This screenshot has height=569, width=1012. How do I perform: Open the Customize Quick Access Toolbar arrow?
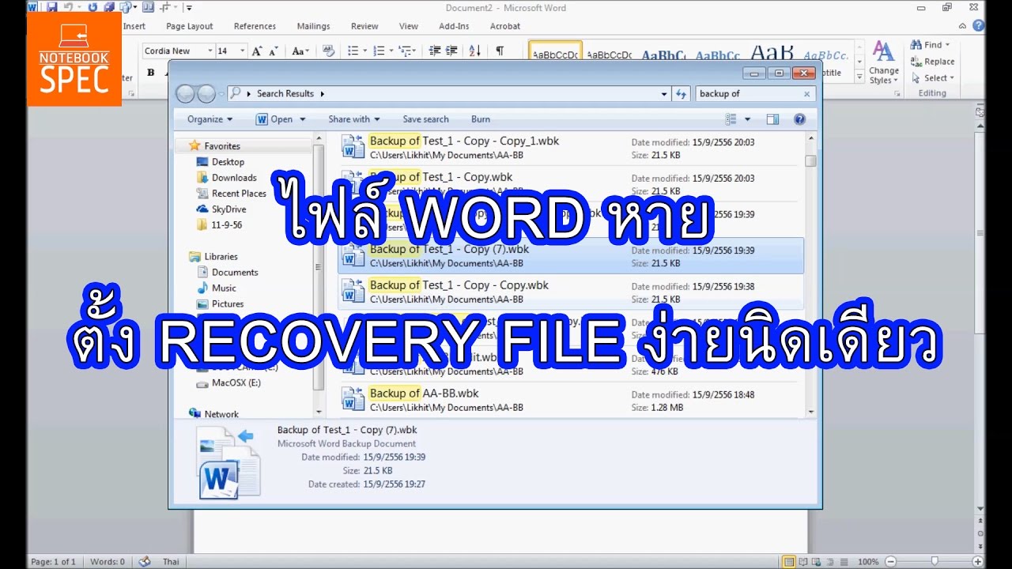(189, 8)
